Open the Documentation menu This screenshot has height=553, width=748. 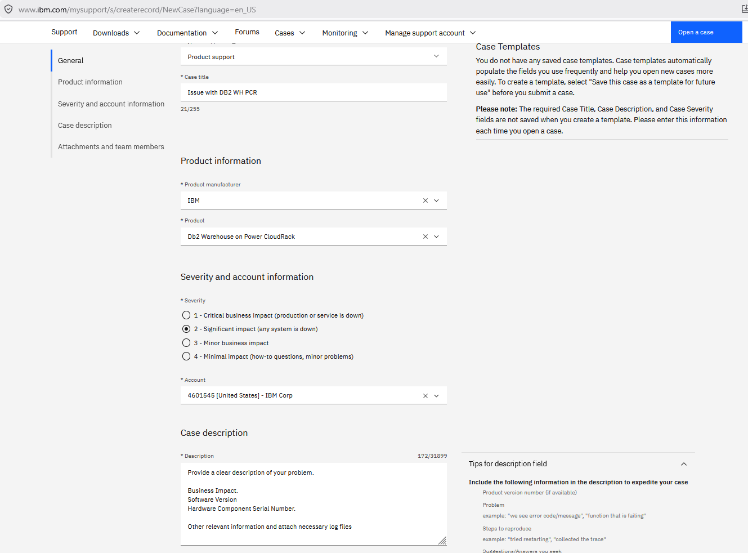(187, 33)
